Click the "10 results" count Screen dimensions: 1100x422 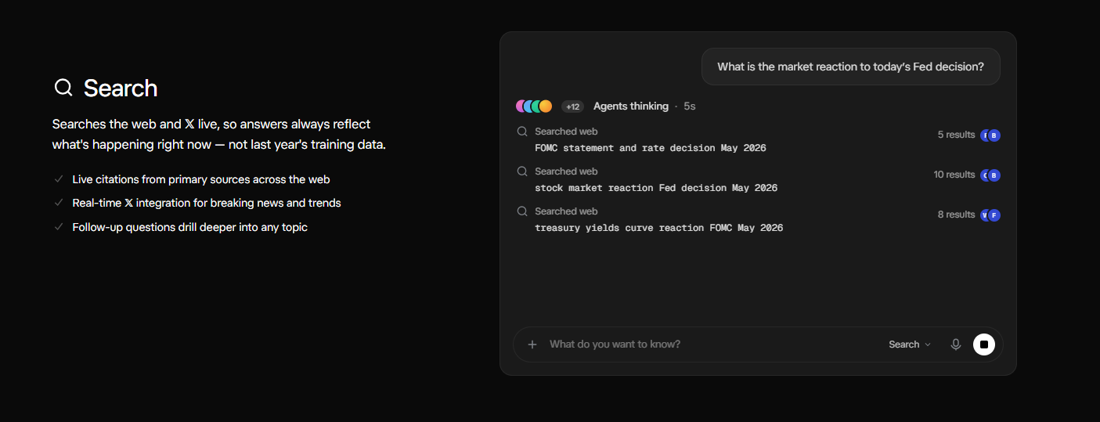(x=954, y=175)
